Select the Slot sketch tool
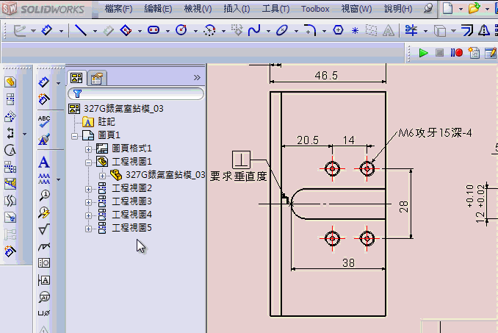 pos(154,30)
